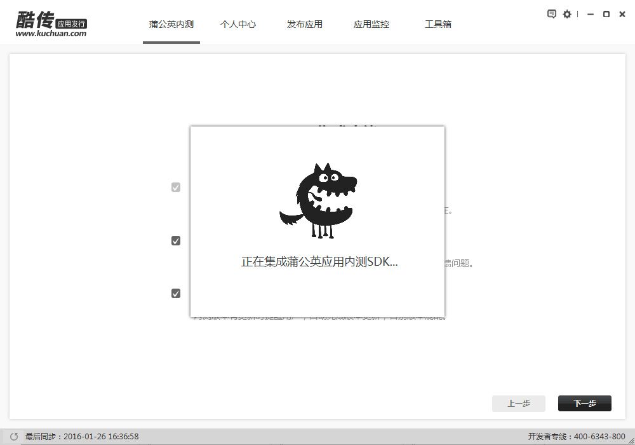Select the 发布应用 menu item
Image resolution: width=635 pixels, height=445 pixels.
click(305, 24)
